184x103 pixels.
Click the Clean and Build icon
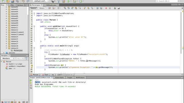point(64,1)
